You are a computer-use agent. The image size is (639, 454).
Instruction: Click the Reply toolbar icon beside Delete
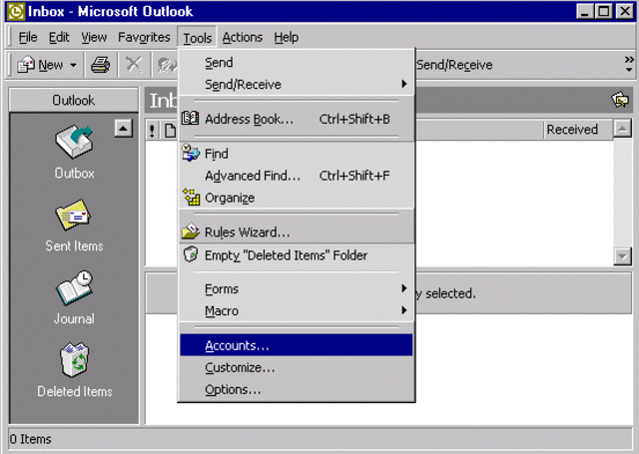coord(167,65)
